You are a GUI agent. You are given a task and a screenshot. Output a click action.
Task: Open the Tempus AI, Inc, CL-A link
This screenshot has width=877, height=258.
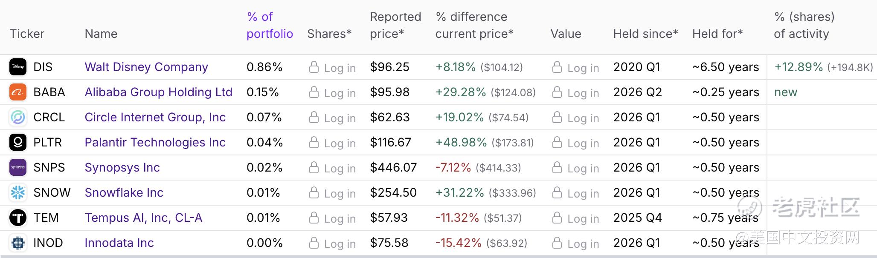tap(143, 218)
